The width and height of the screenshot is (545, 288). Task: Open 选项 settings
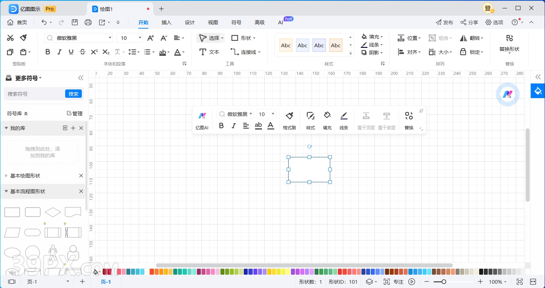(494, 22)
